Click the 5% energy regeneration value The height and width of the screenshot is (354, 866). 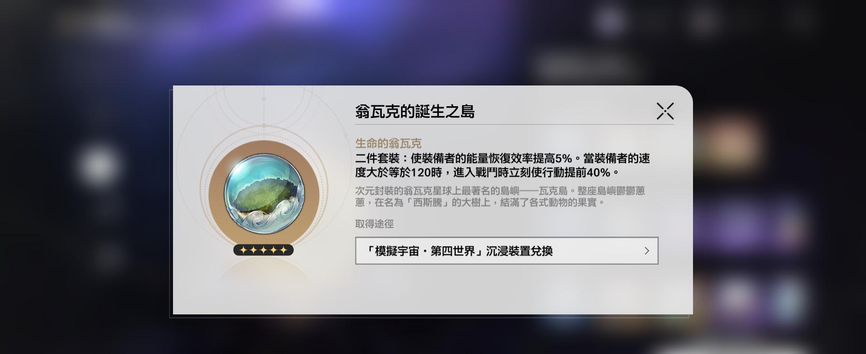(564, 158)
